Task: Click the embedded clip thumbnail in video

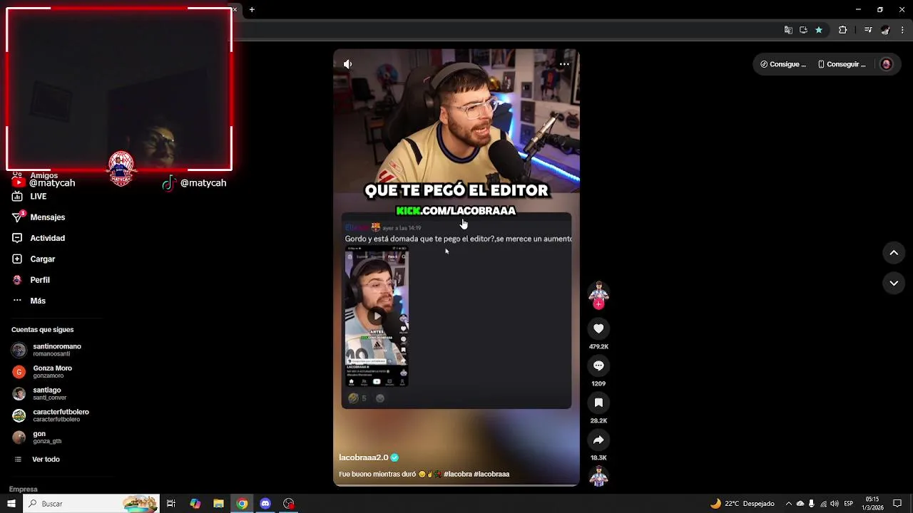Action: pos(377,317)
